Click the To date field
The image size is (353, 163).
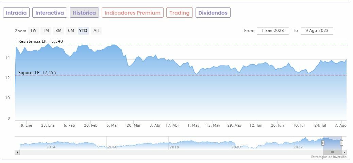pos(317,31)
